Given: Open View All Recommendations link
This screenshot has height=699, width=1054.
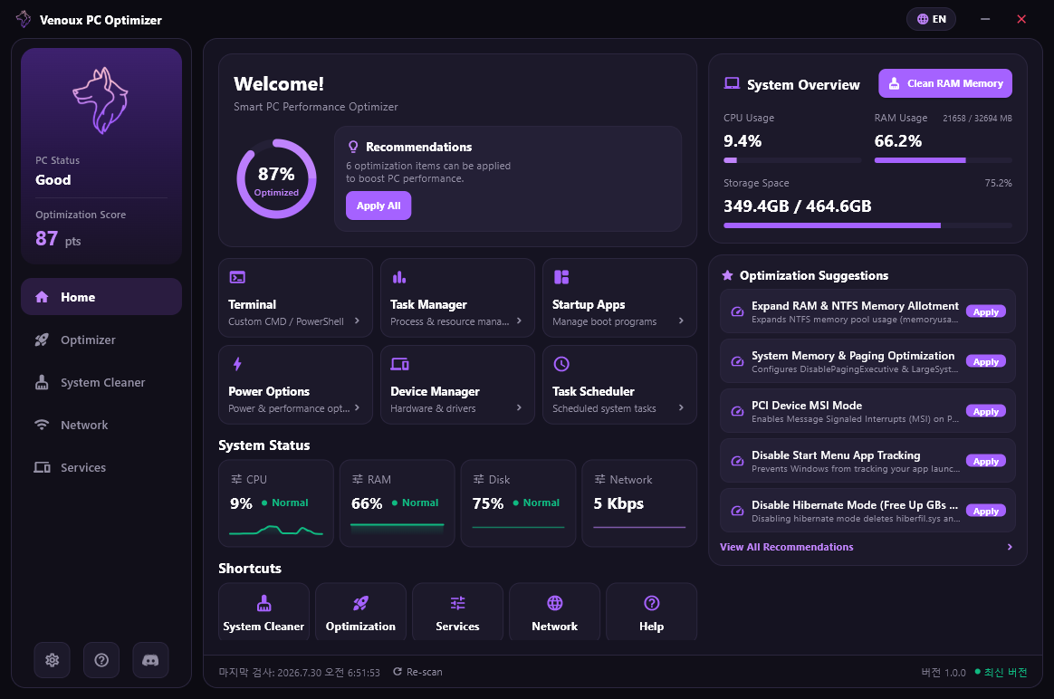Looking at the screenshot, I should (x=787, y=547).
